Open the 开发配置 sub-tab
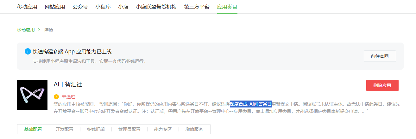Image resolution: width=416 pixels, height=139 pixels. [x=64, y=129]
